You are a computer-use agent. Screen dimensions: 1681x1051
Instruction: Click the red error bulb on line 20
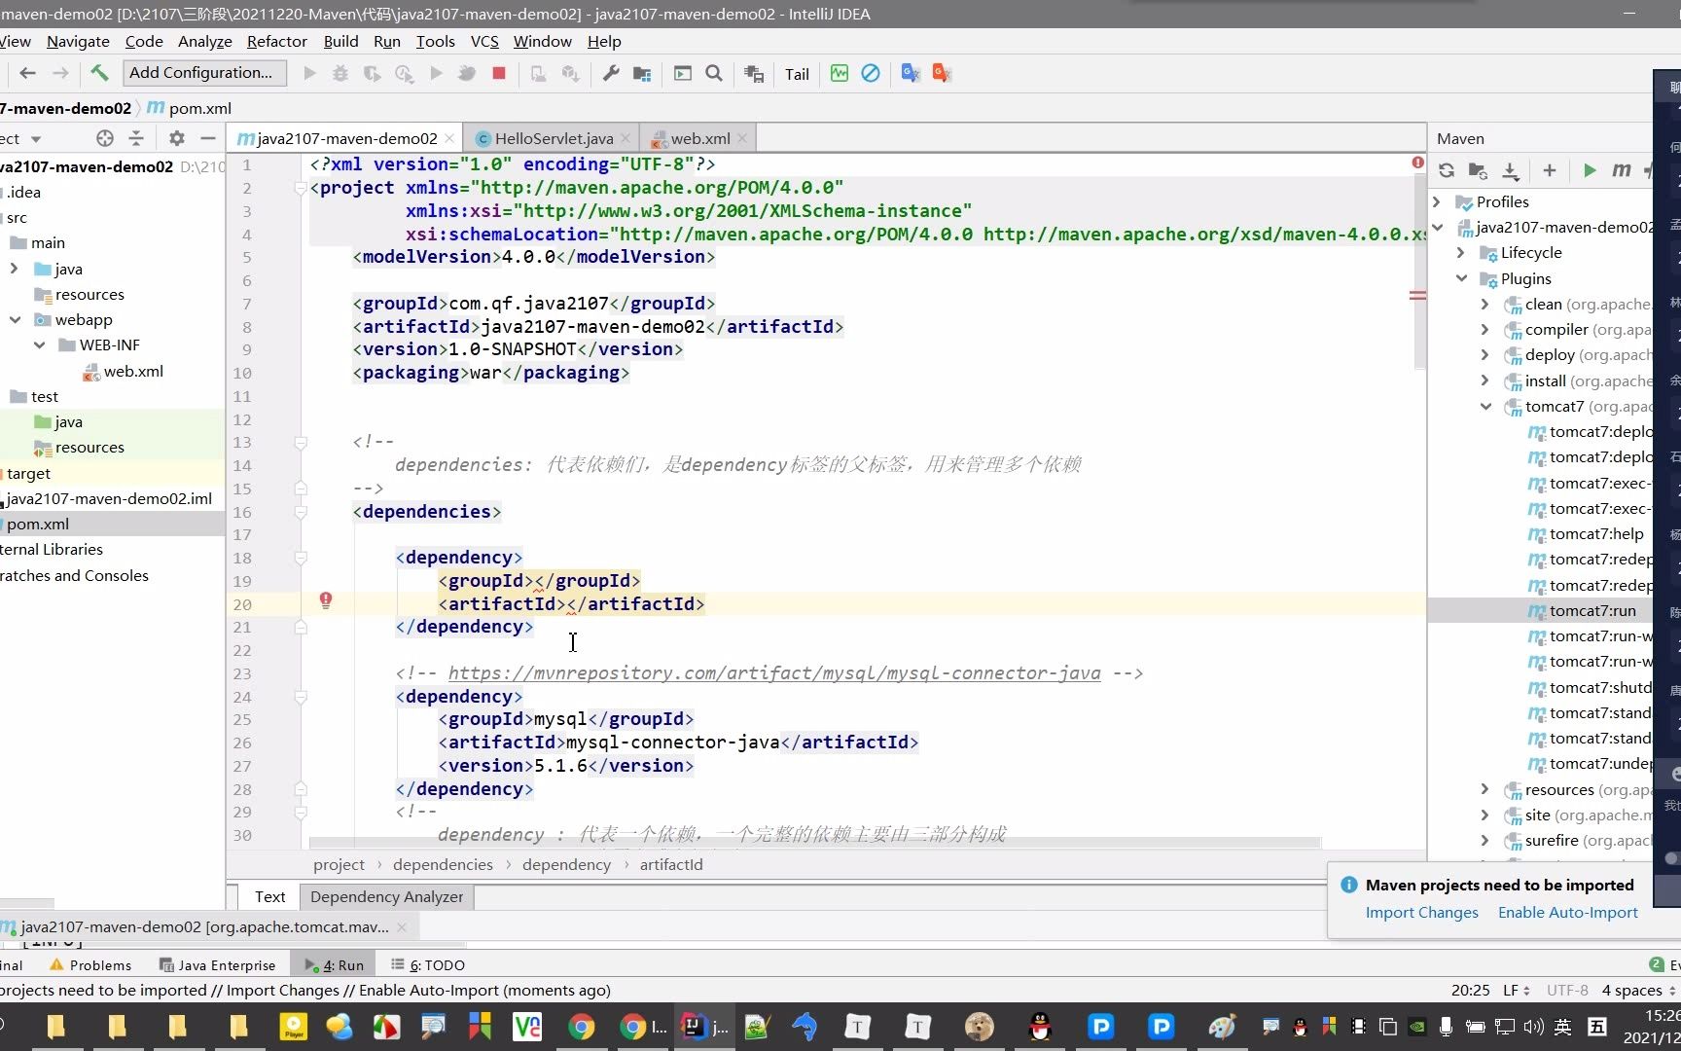(x=326, y=601)
